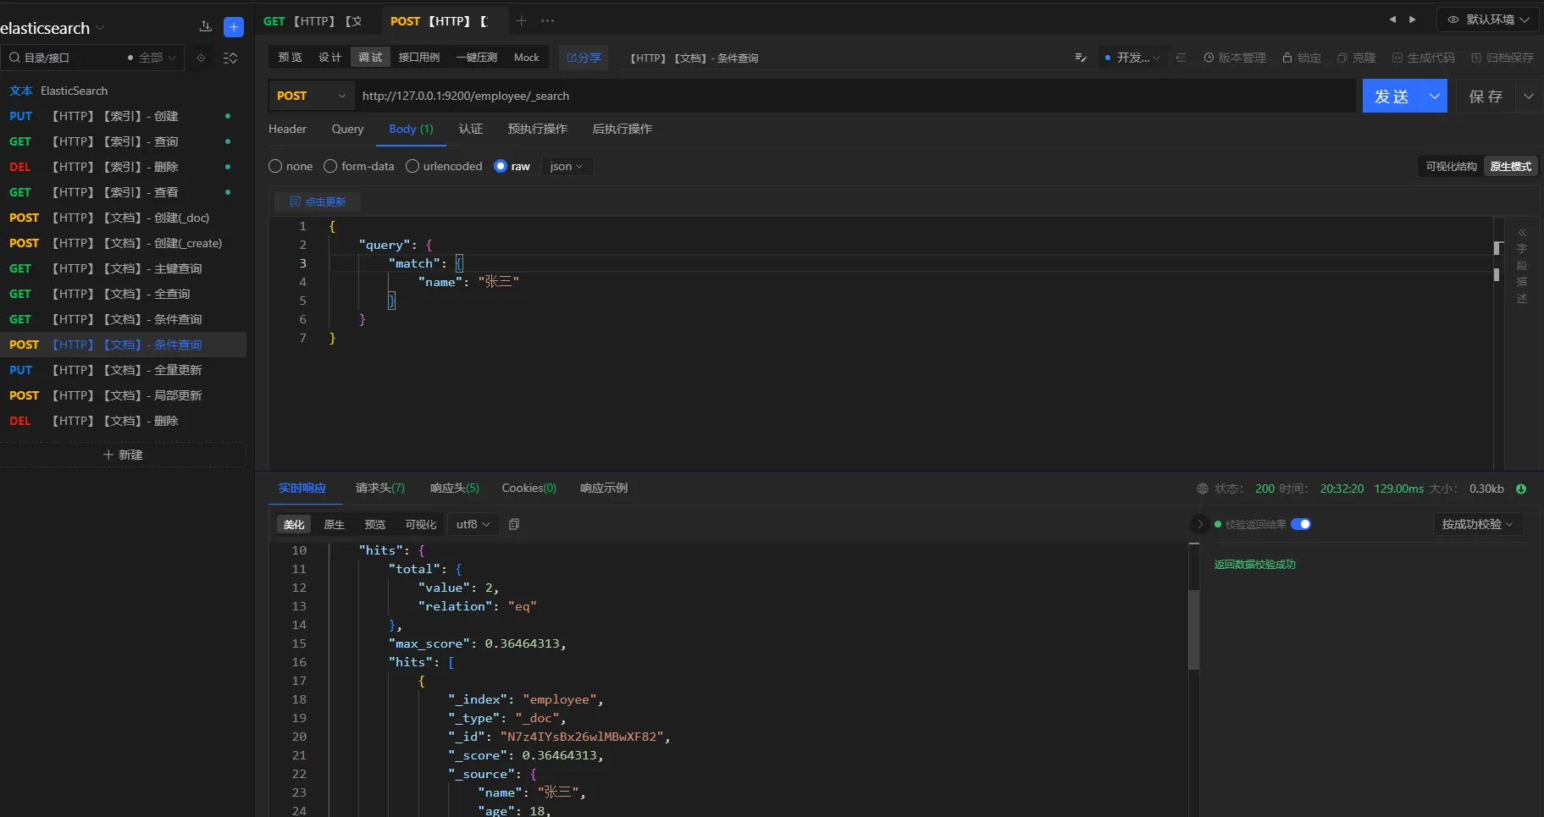Click the 发送 send button
This screenshot has height=817, width=1544.
point(1392,97)
